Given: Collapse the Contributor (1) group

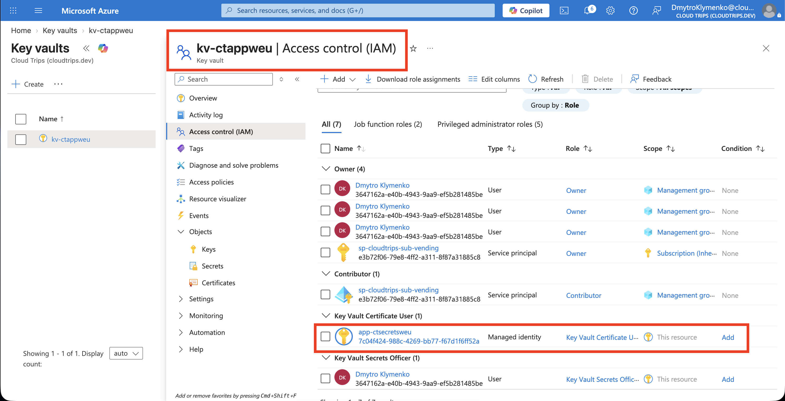Looking at the screenshot, I should pyautogui.click(x=326, y=273).
